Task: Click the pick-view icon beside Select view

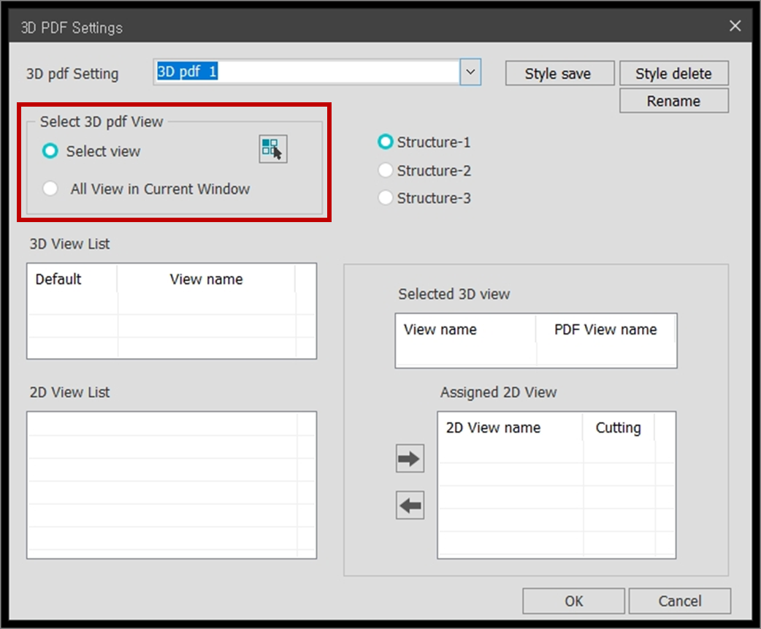Action: pos(272,149)
